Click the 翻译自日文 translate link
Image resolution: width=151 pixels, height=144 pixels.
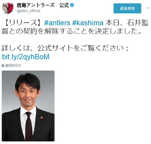pyautogui.click(x=13, y=65)
